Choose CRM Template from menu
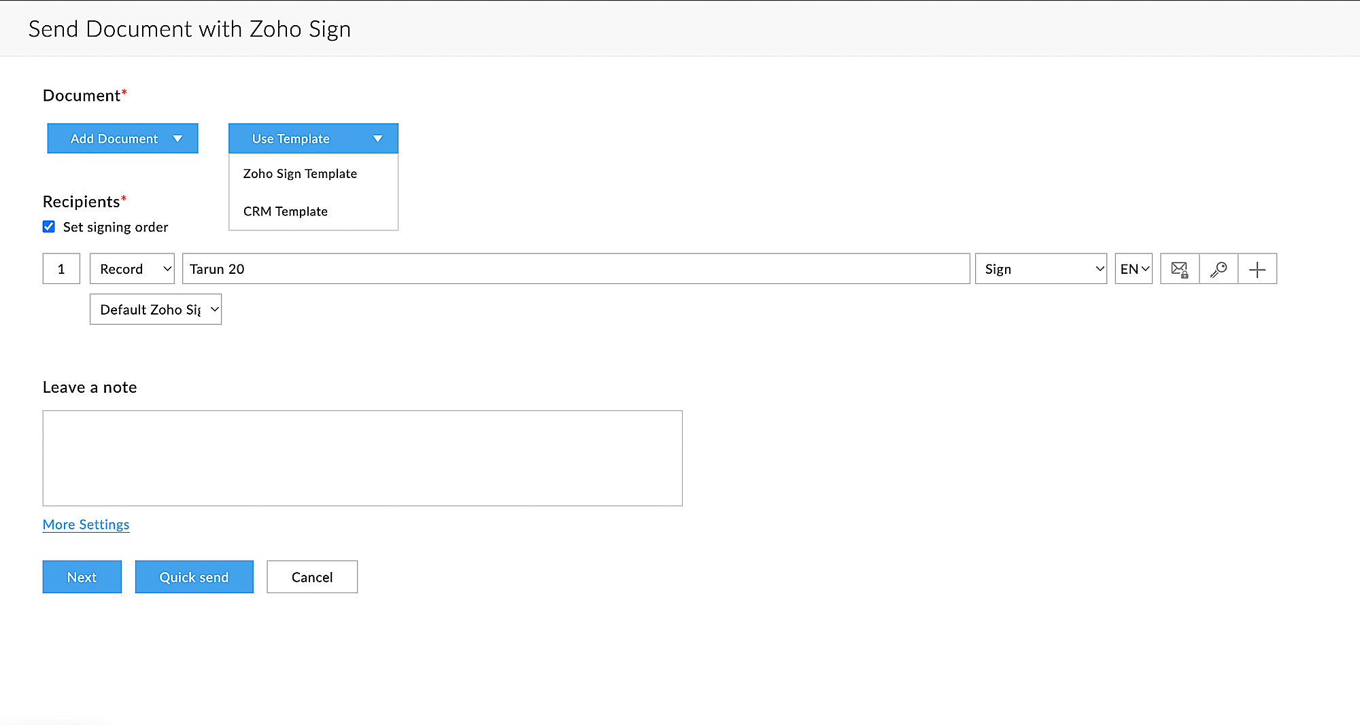The width and height of the screenshot is (1360, 725). (286, 211)
